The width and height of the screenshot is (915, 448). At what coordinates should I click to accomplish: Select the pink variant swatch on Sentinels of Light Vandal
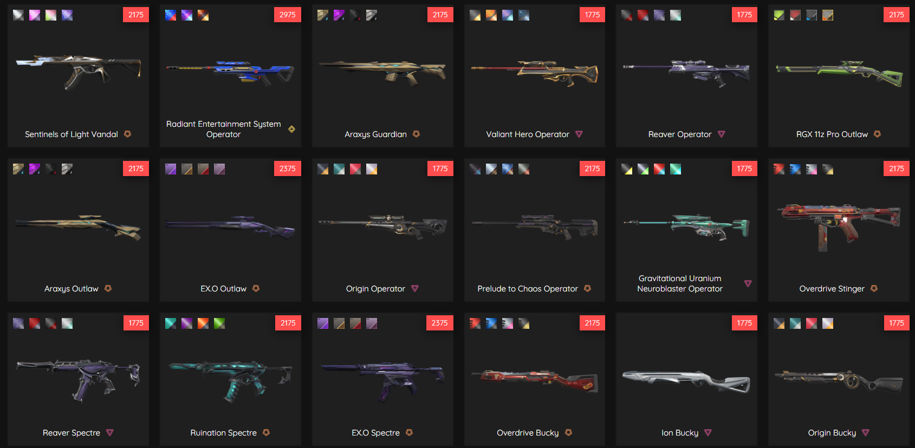pyautogui.click(x=35, y=15)
